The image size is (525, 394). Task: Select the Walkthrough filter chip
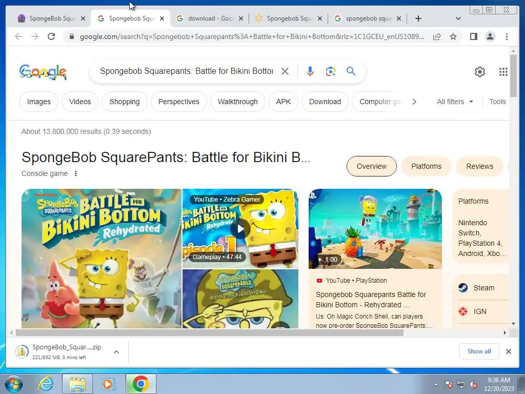pos(238,102)
